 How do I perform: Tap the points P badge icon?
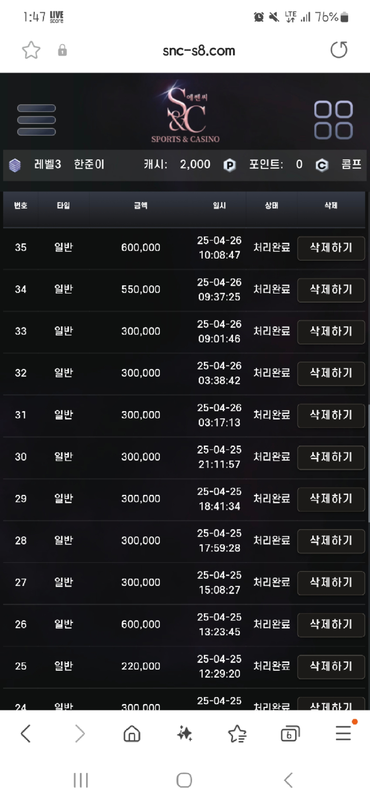click(229, 165)
